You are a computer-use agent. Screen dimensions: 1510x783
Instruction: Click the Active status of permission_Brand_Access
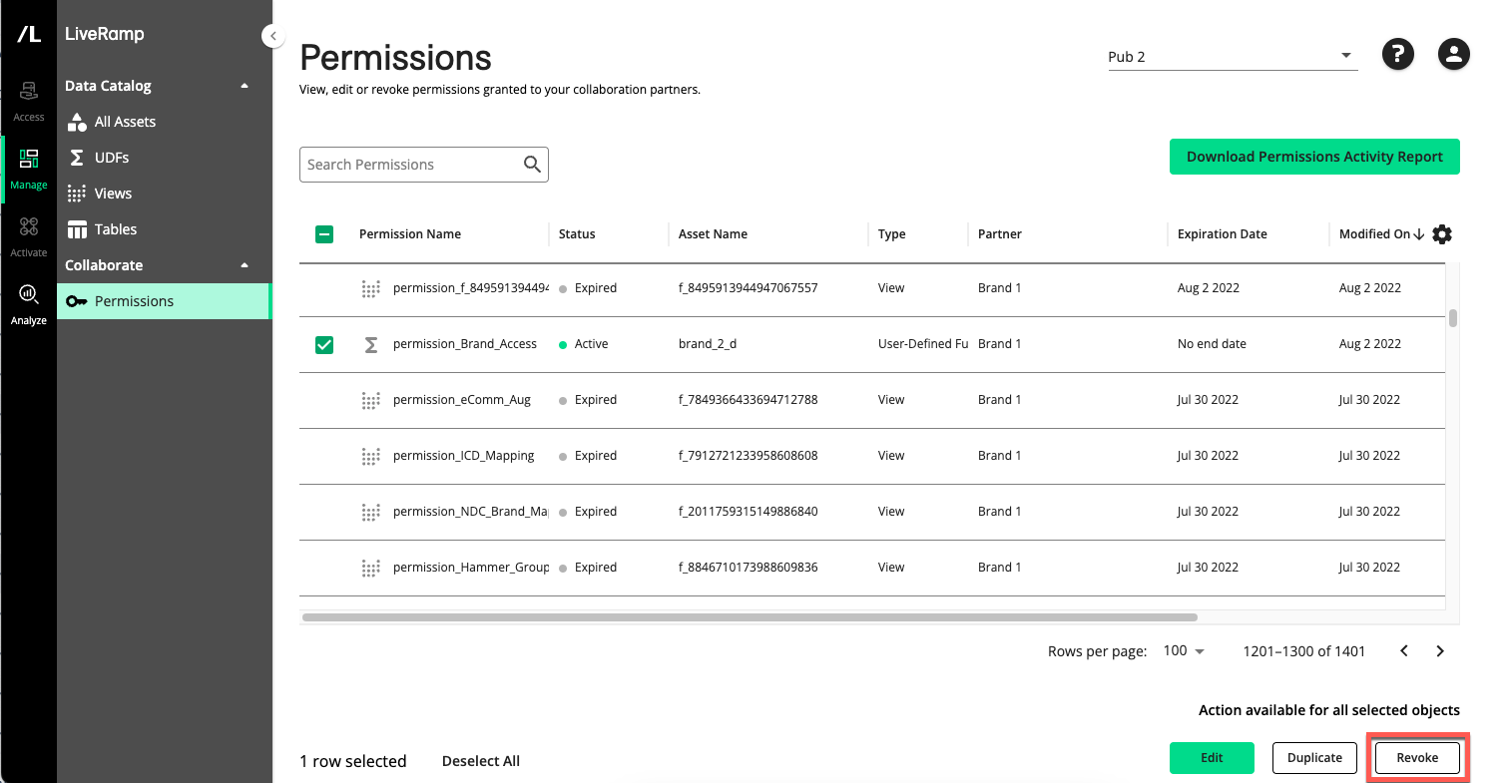pos(584,344)
